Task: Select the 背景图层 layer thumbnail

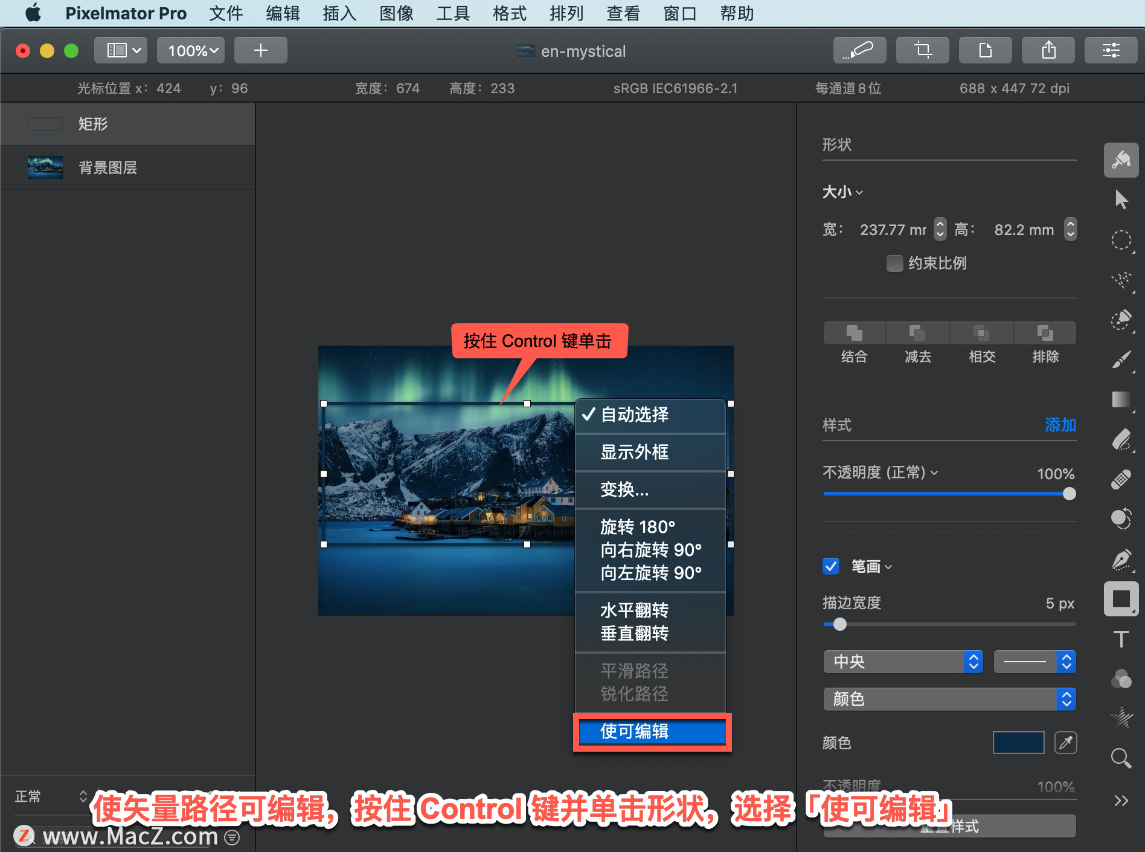Action: point(45,167)
